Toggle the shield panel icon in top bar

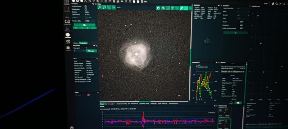point(130,1)
